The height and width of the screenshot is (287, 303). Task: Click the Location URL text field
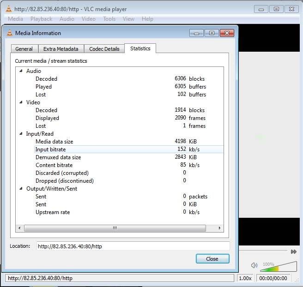click(x=133, y=246)
